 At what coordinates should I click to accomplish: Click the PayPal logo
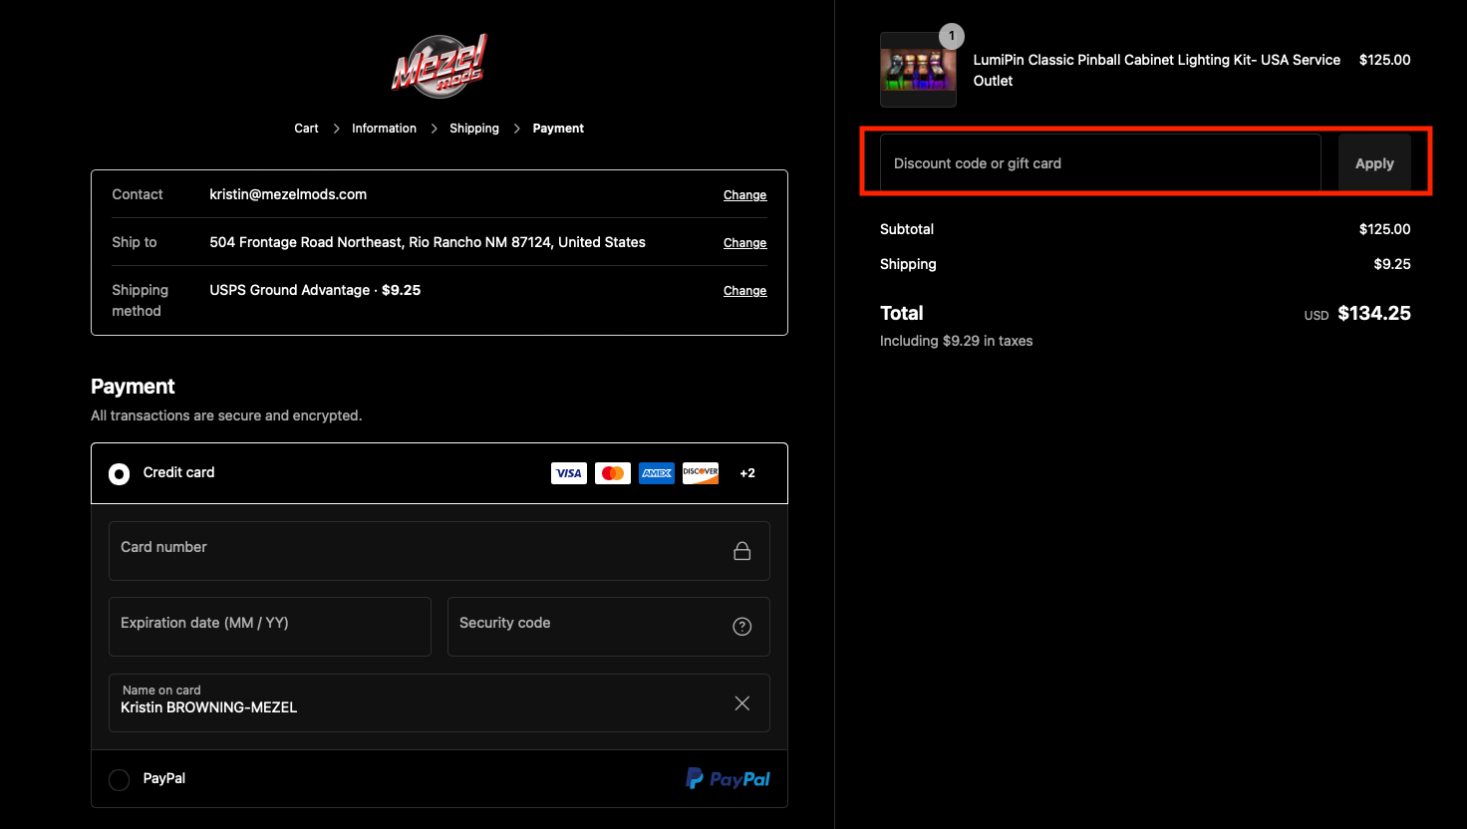tap(728, 779)
